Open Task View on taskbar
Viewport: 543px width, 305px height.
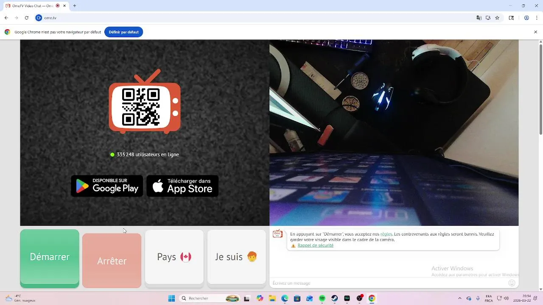pyautogui.click(x=247, y=298)
